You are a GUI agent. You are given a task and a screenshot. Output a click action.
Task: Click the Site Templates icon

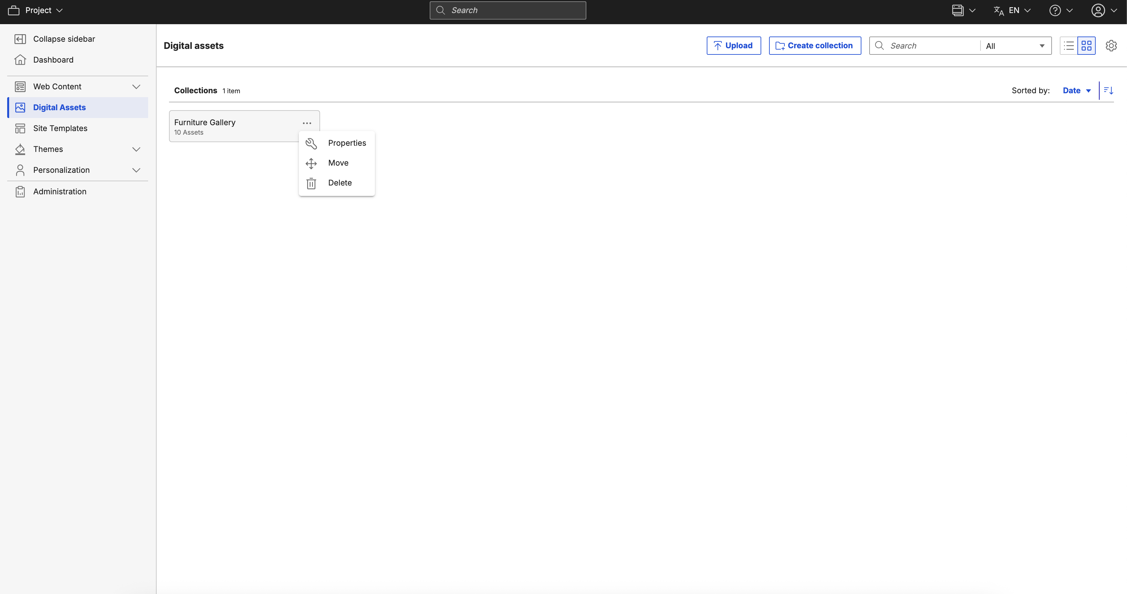click(20, 128)
